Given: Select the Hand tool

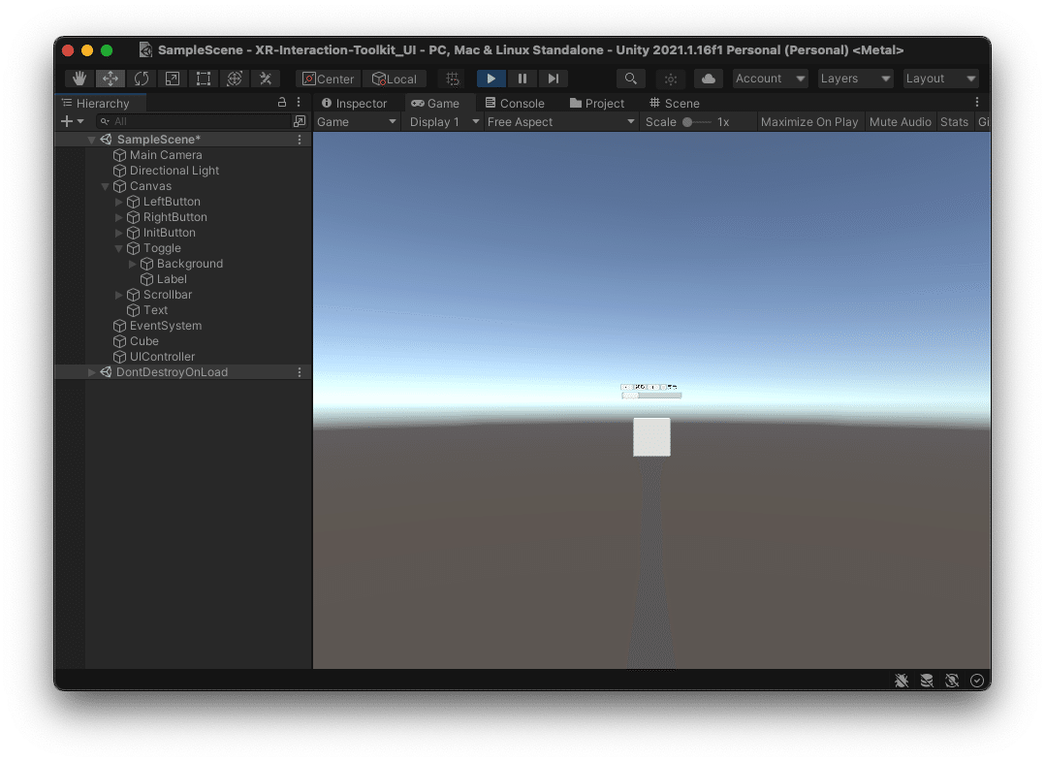Looking at the screenshot, I should tap(79, 79).
